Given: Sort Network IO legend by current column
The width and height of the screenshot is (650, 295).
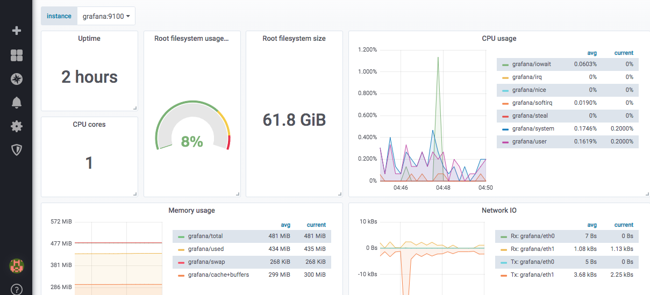Looking at the screenshot, I should 624,225.
